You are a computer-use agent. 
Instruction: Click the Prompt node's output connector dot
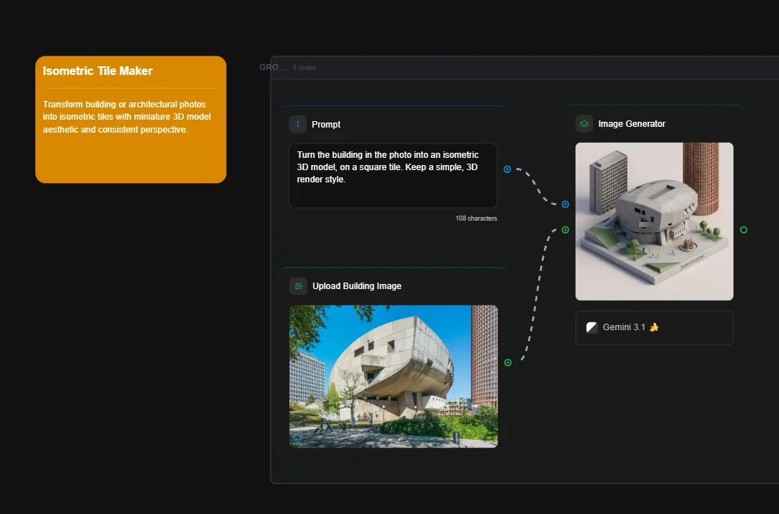point(507,169)
